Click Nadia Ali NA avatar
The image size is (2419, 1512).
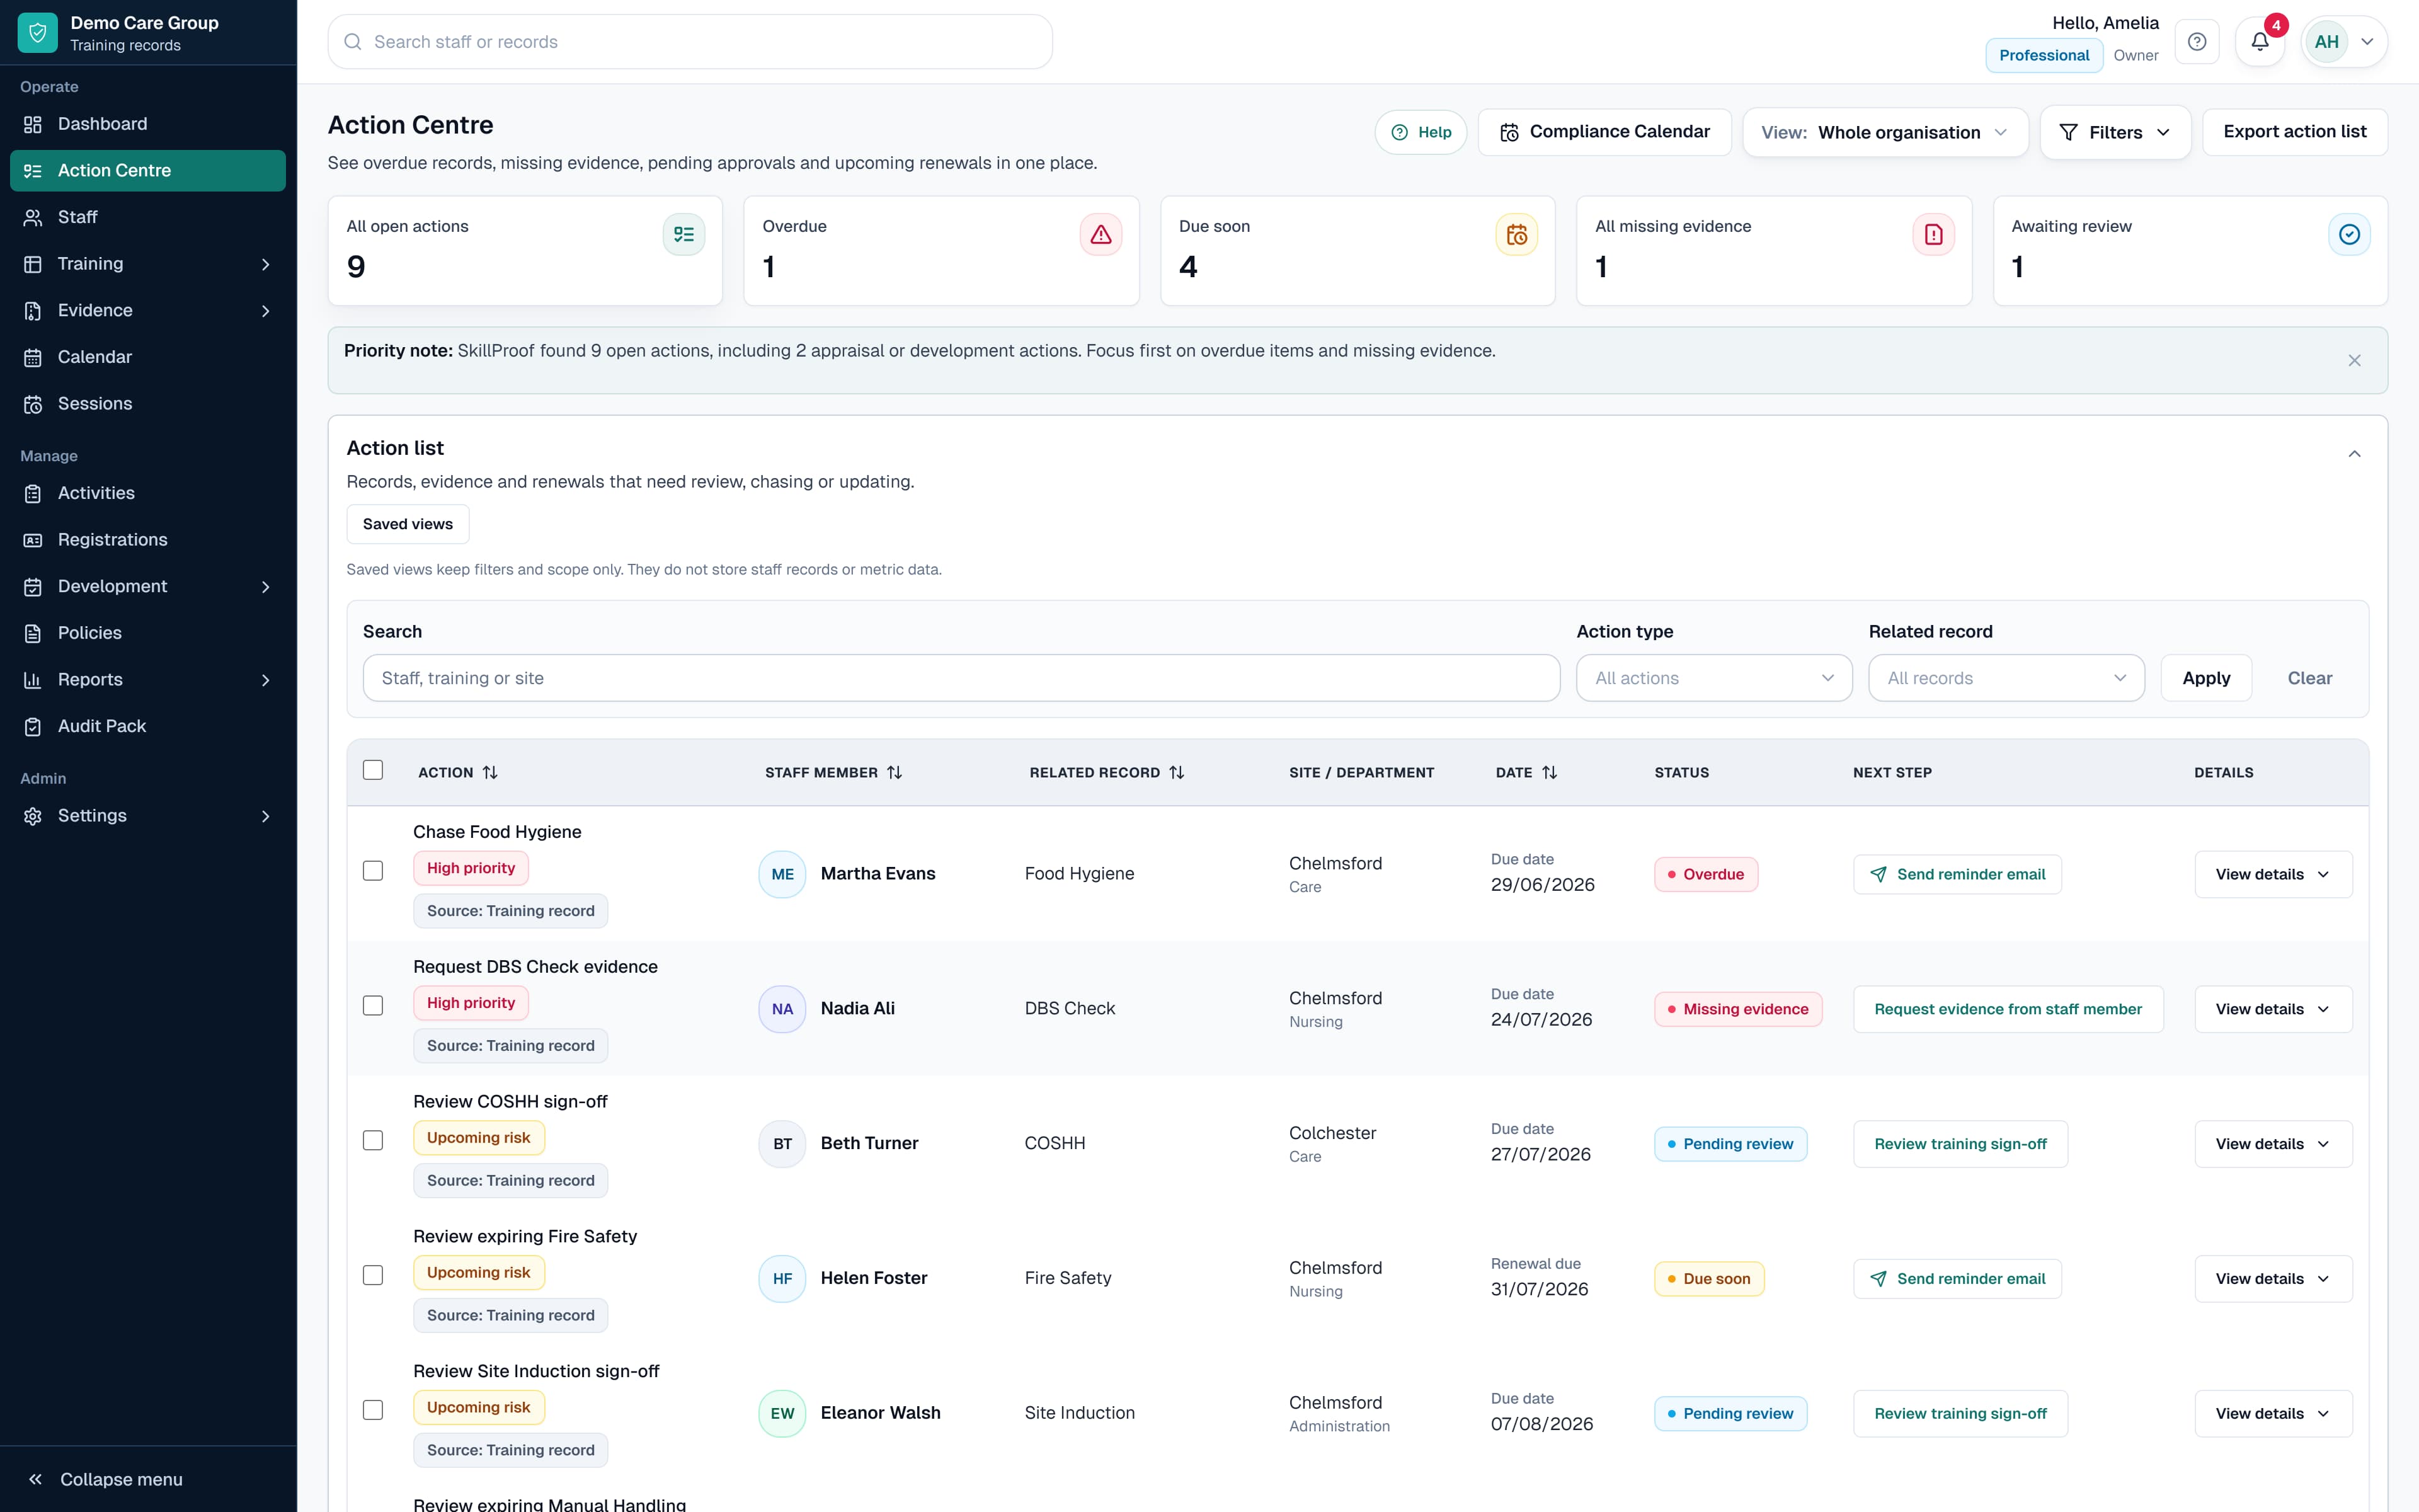pos(782,1009)
